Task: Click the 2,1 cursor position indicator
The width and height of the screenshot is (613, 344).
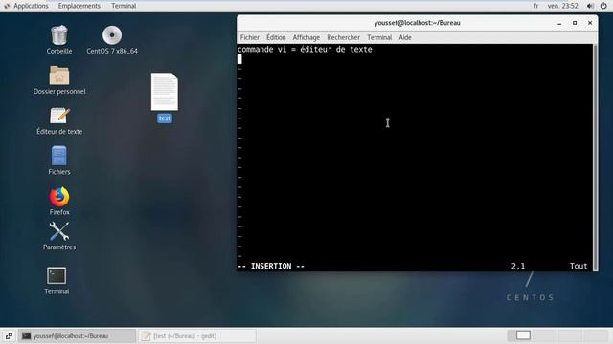Action: 518,266
